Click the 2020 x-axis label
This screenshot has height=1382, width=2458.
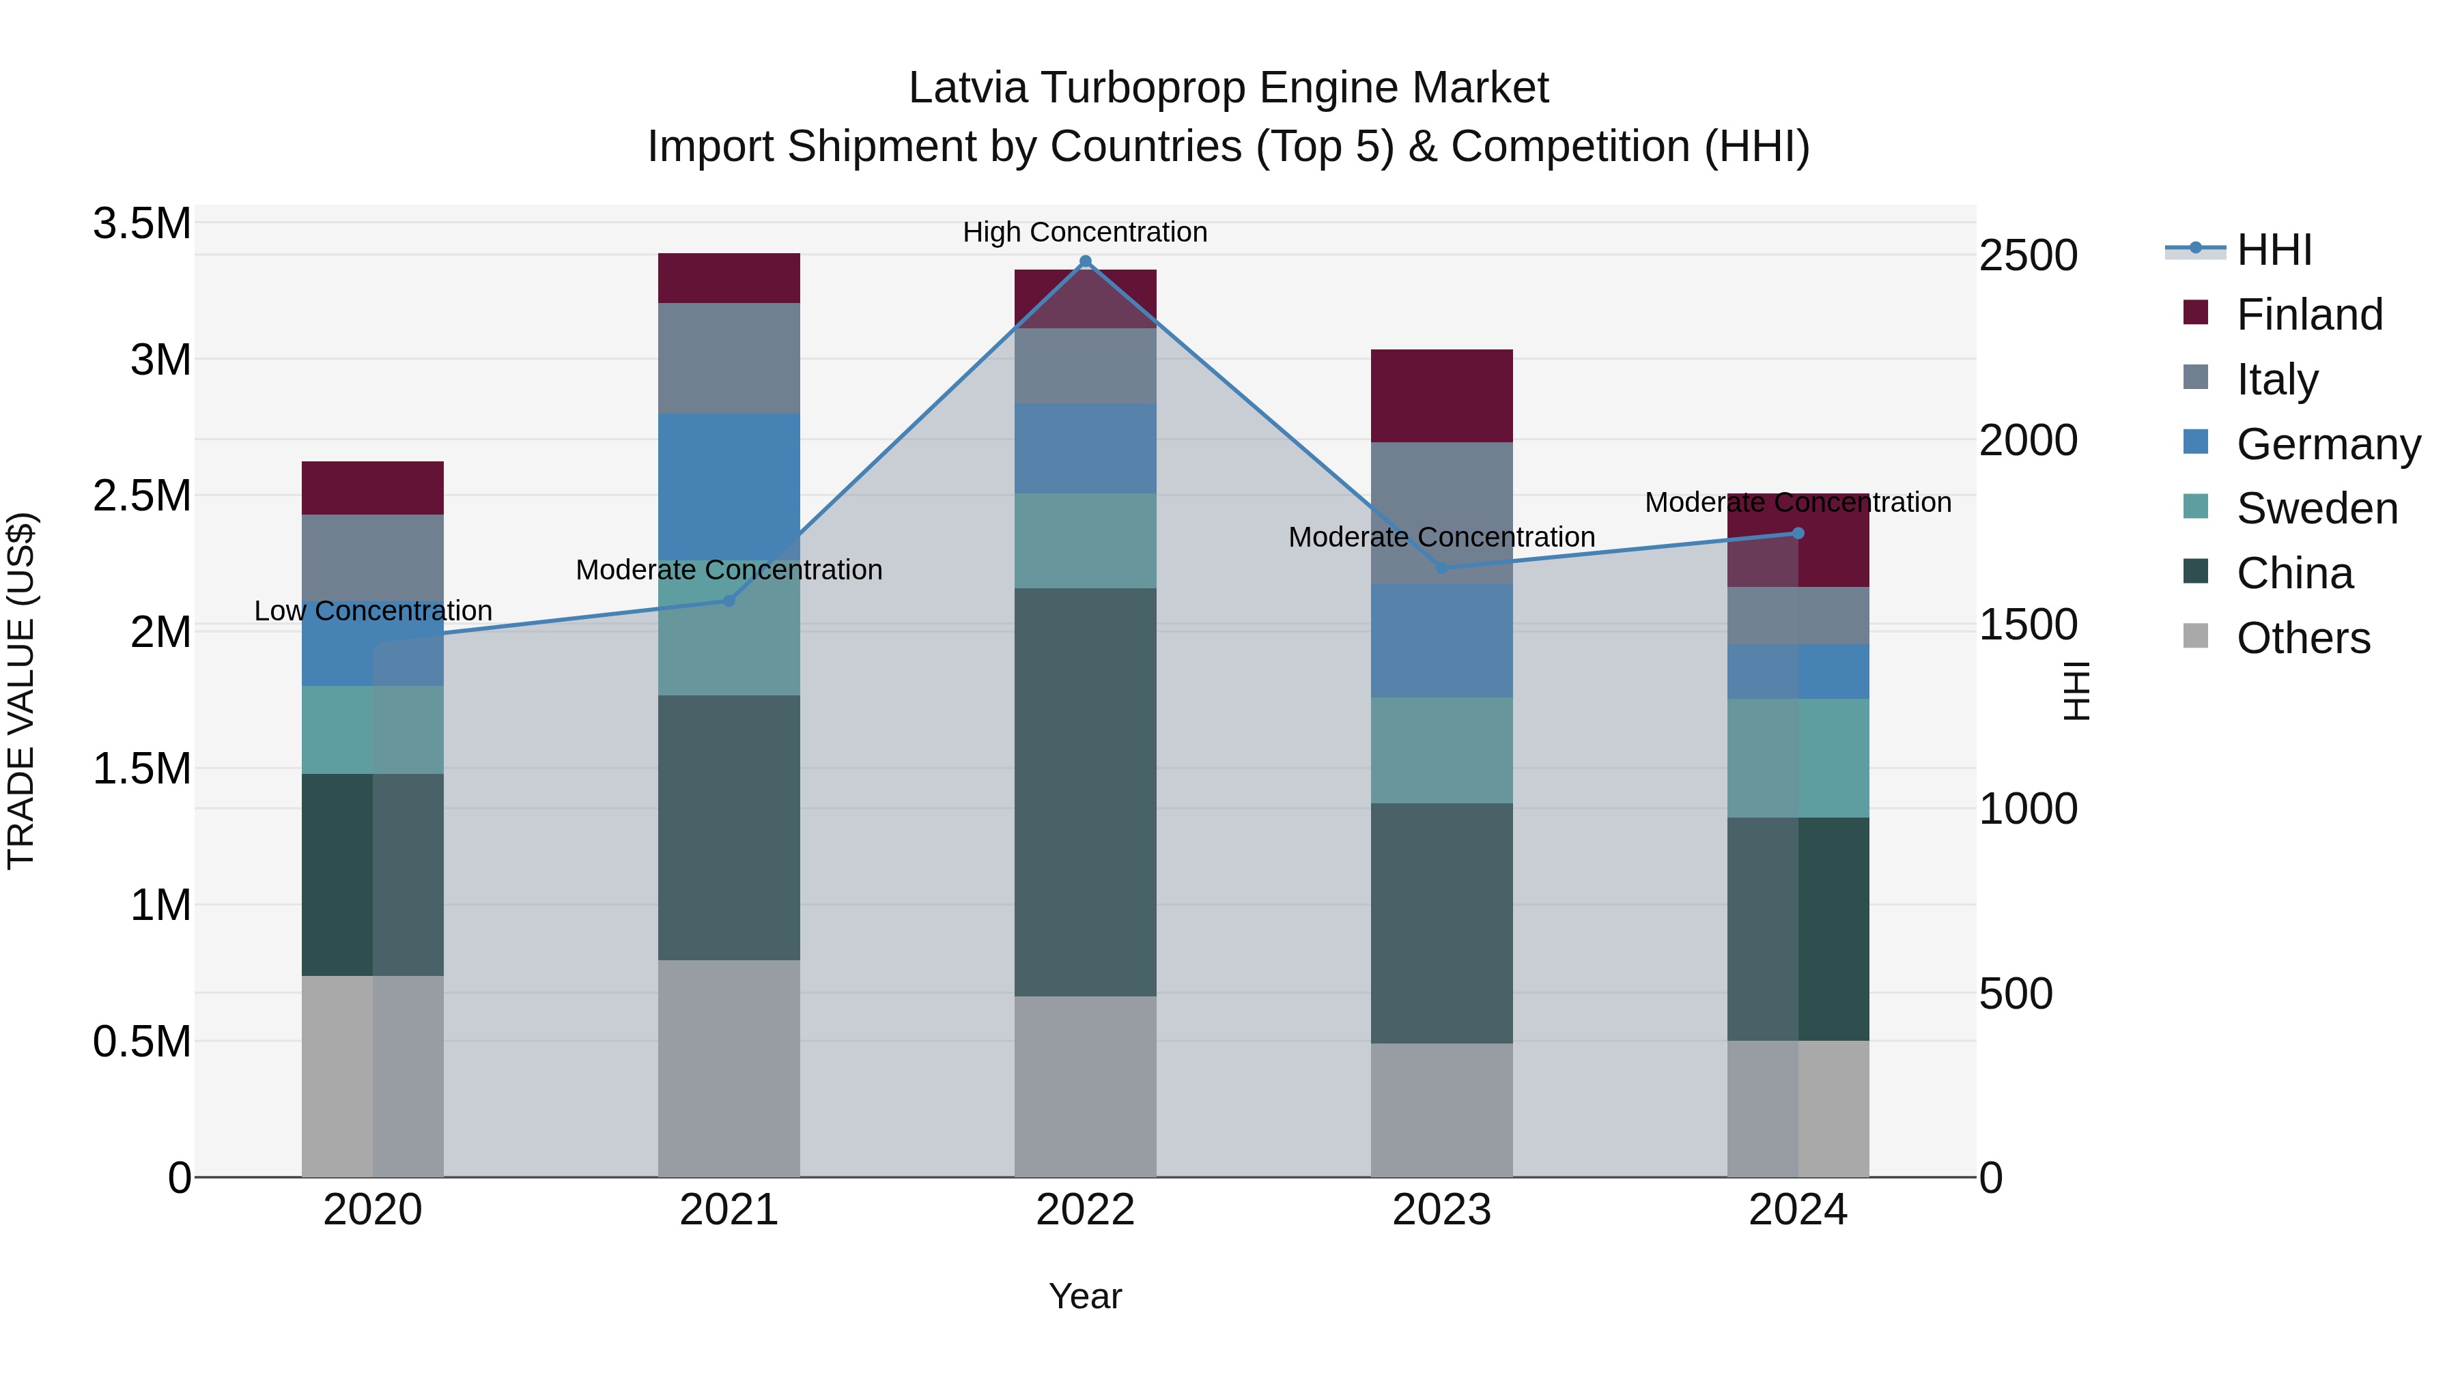tap(373, 1209)
